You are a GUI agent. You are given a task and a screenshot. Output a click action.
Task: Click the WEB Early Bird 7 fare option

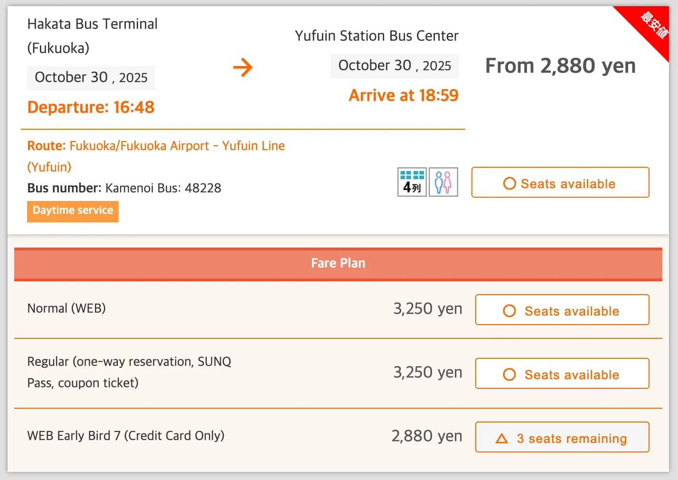[x=125, y=435]
